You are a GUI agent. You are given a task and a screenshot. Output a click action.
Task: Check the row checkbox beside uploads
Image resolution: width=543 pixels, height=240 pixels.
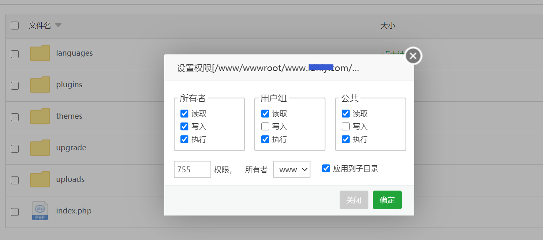[15, 180]
